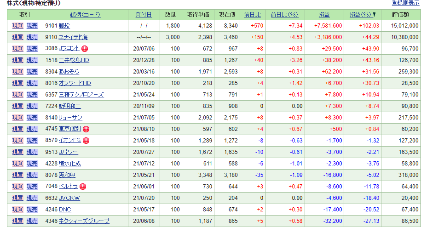Click 現売 for 8140 リョーサン
The height and width of the screenshot is (233, 421).
[x=32, y=118]
